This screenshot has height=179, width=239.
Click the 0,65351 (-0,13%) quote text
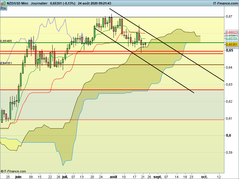click(63, 3)
